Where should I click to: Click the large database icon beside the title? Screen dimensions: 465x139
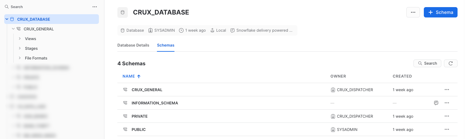123,12
